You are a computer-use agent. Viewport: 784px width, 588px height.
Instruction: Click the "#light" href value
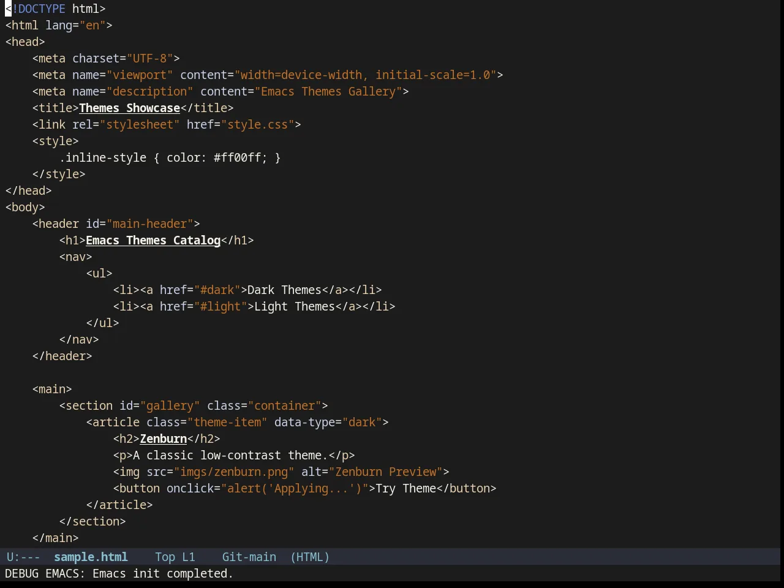pos(221,306)
